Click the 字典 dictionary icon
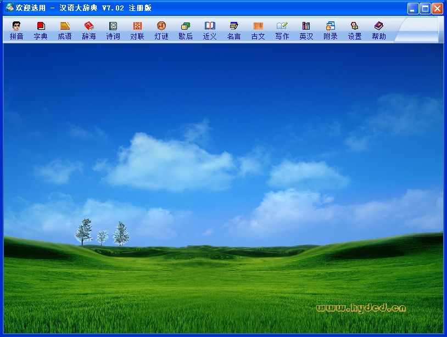Image resolution: width=447 pixels, height=337 pixels. (x=41, y=30)
